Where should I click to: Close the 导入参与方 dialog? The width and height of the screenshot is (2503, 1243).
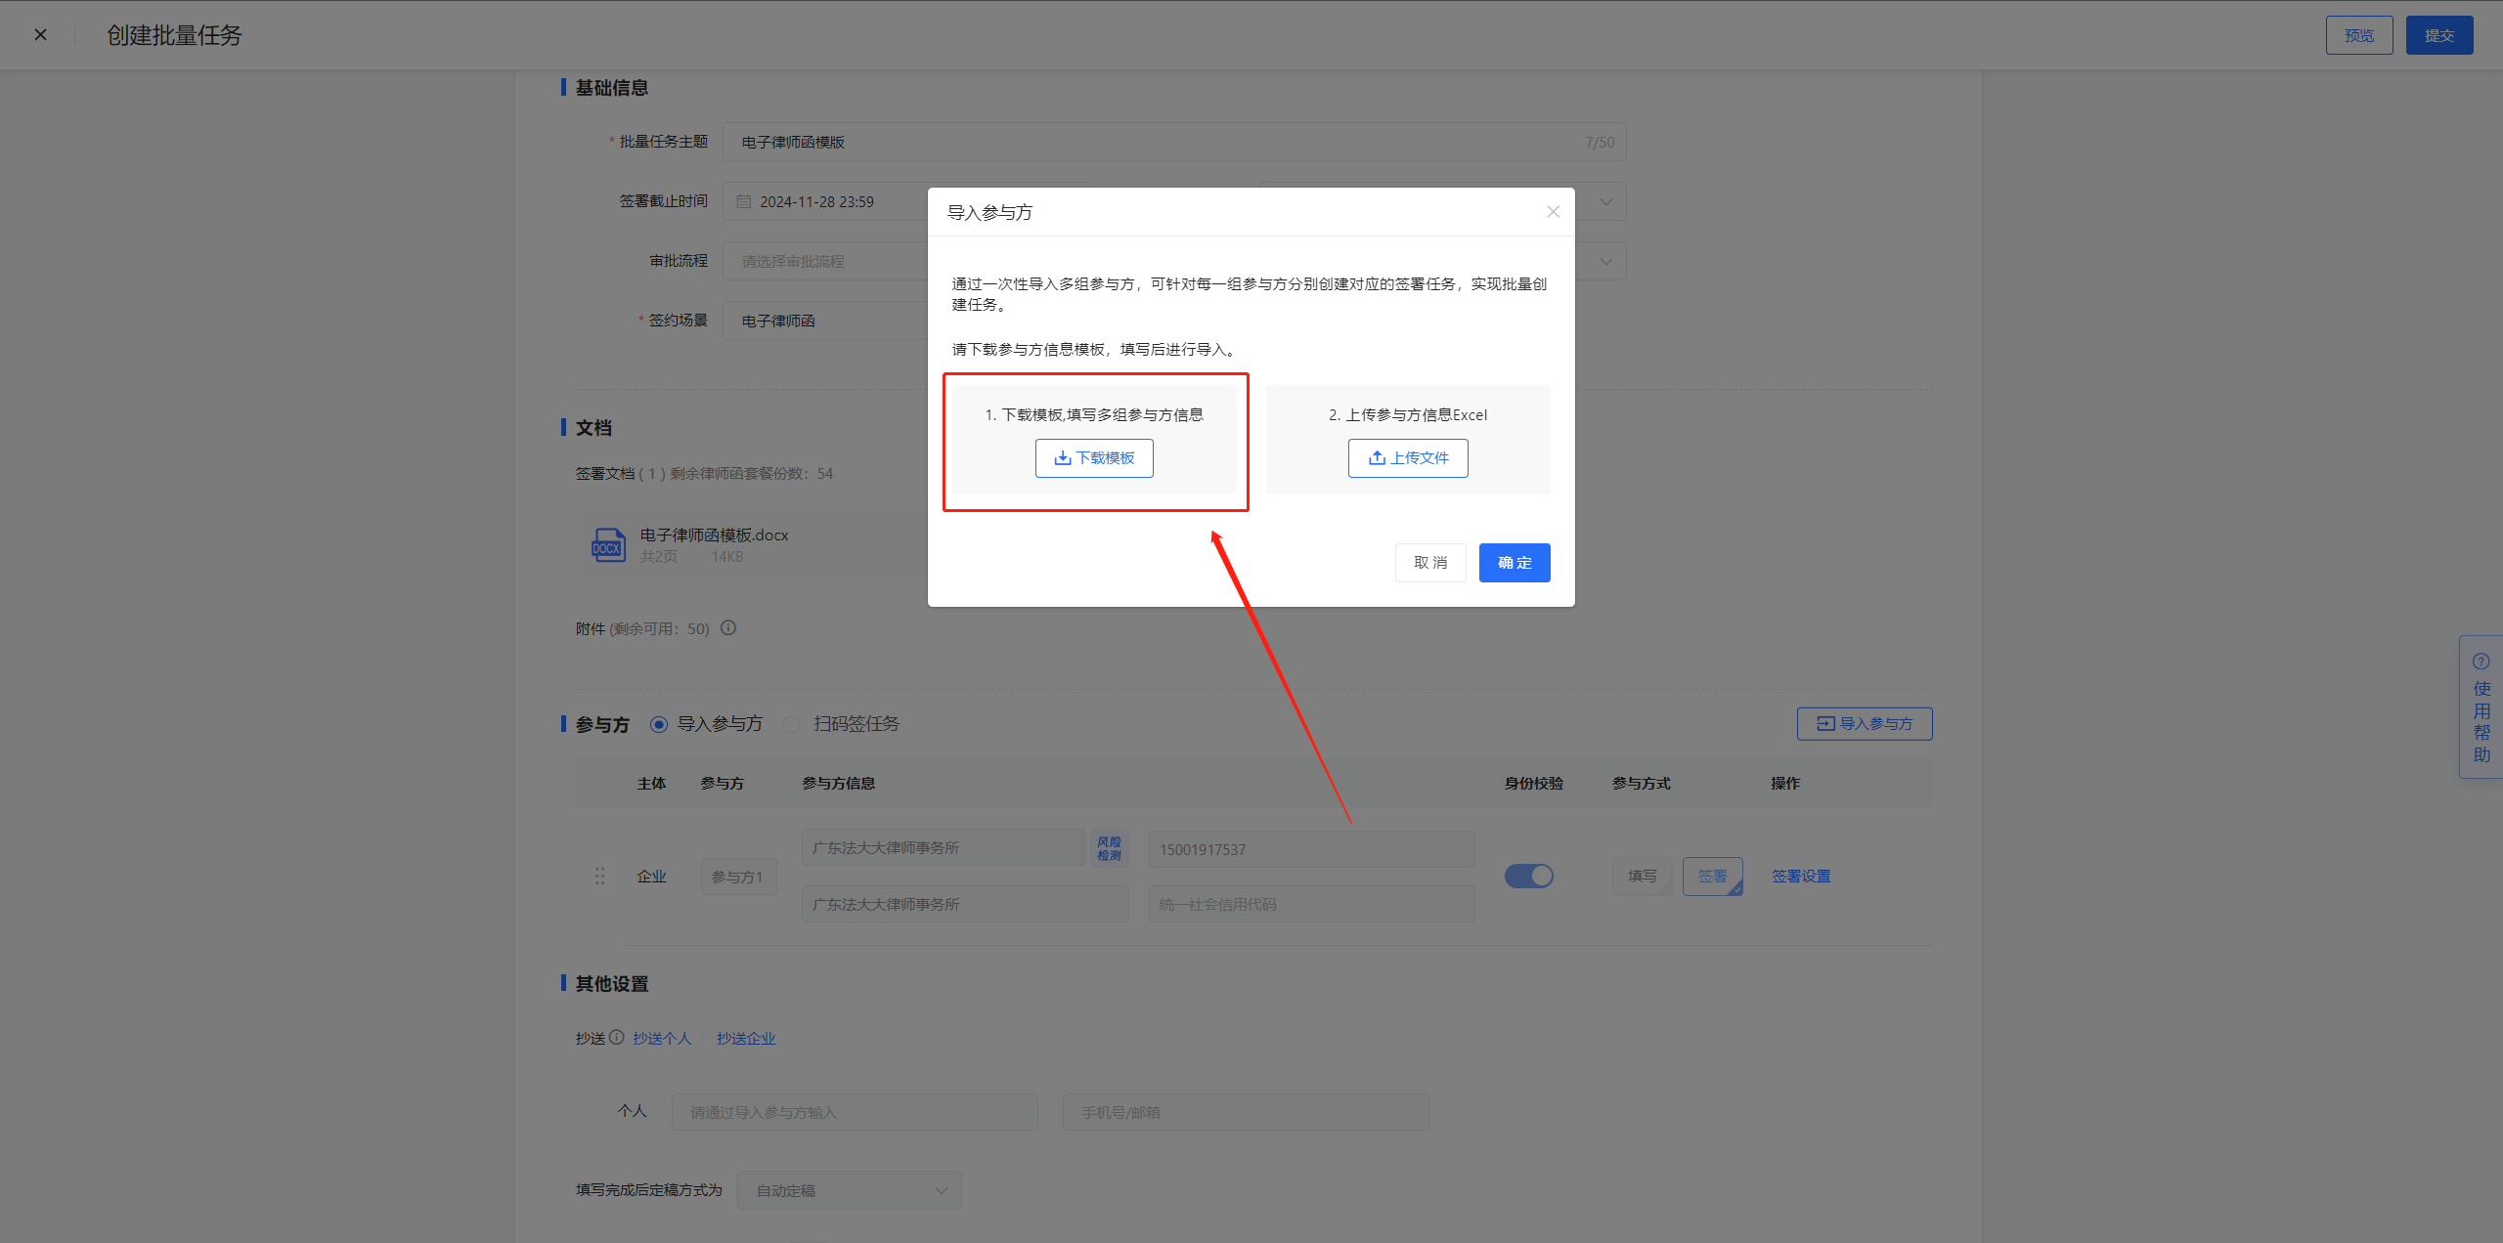tap(1553, 212)
